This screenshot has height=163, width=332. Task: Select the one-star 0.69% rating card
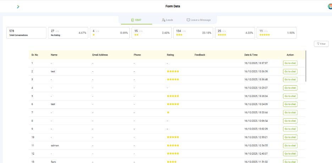[110, 33]
